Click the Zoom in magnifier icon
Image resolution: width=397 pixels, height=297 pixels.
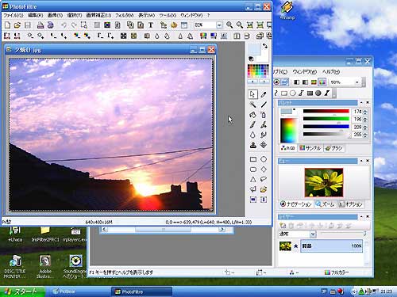pyautogui.click(x=229, y=25)
